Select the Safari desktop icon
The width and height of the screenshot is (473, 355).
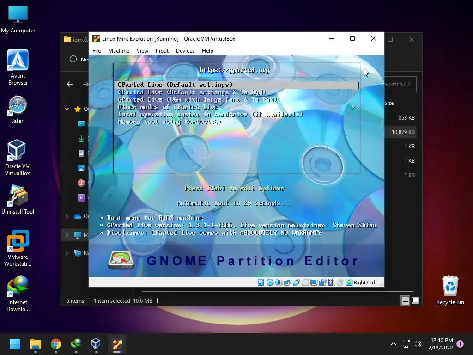pos(18,110)
